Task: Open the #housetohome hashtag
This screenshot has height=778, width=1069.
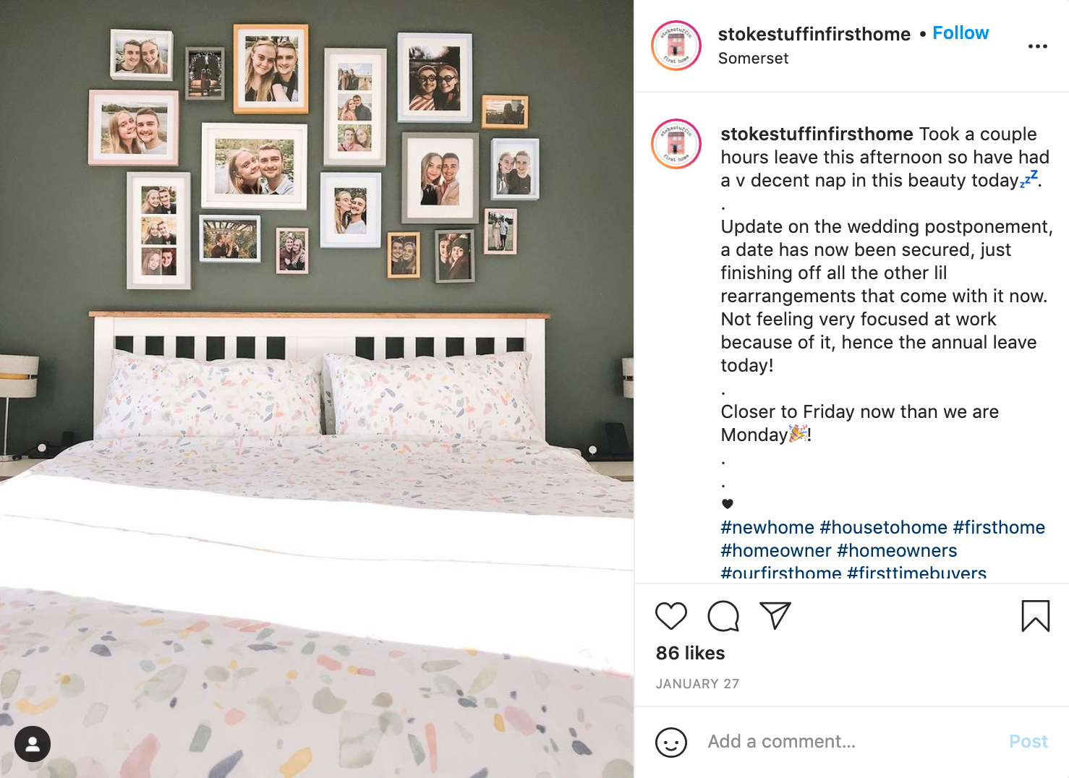Action: tap(883, 527)
